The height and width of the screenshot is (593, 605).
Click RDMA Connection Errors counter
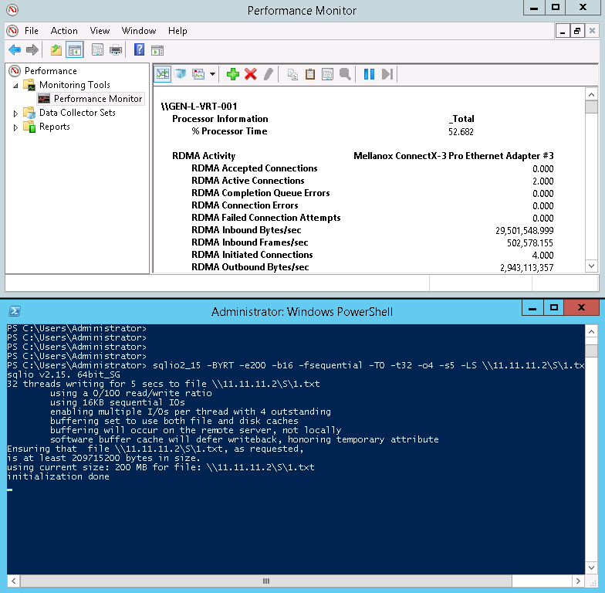click(x=245, y=205)
